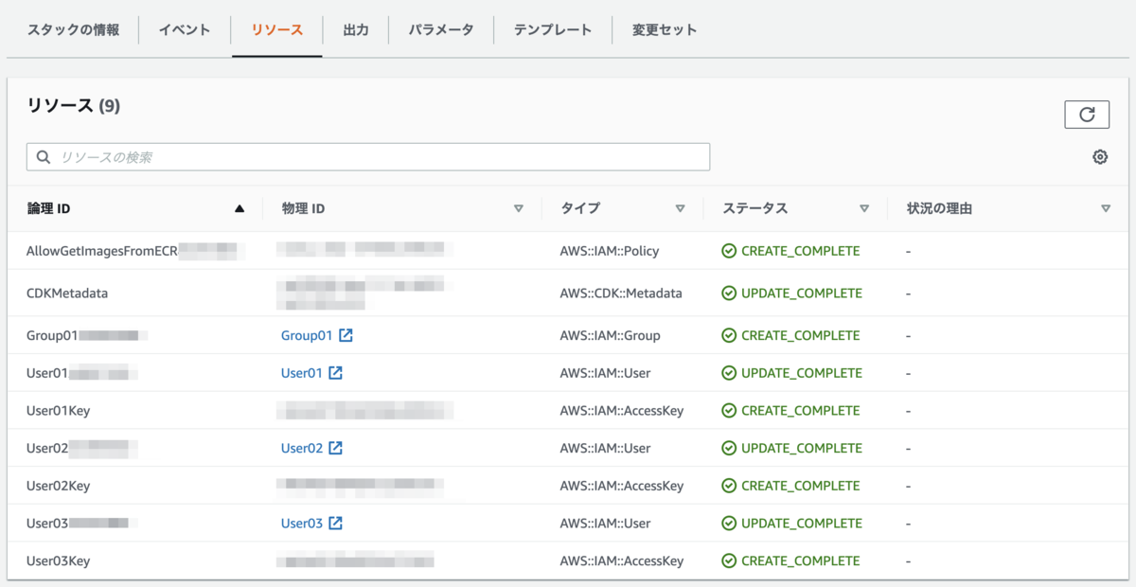This screenshot has height=587, width=1136.
Task: Sort the タイプ column
Action: tap(680, 208)
